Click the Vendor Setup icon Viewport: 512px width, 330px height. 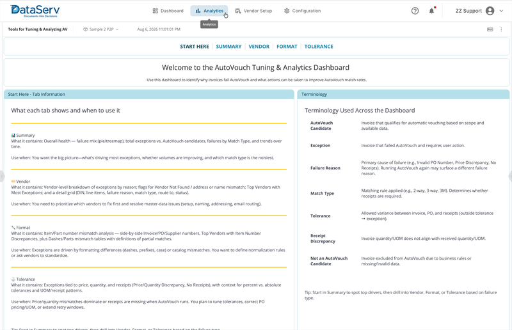238,11
